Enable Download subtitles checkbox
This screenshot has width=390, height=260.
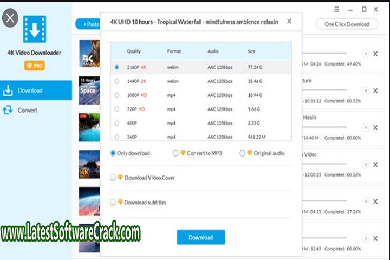tap(113, 202)
